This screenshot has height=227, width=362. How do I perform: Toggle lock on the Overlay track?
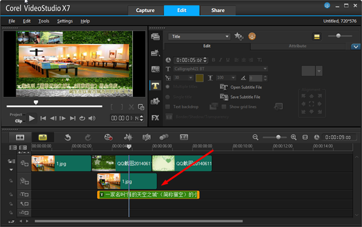click(x=11, y=181)
